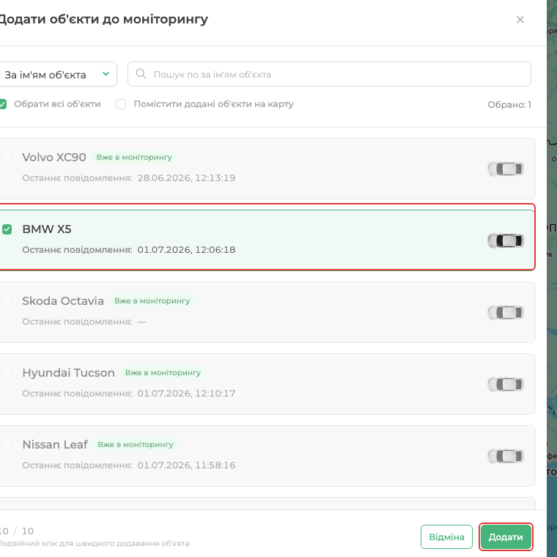Click the BMW X5 car icon
This screenshot has height=557, width=557.
pyautogui.click(x=506, y=240)
